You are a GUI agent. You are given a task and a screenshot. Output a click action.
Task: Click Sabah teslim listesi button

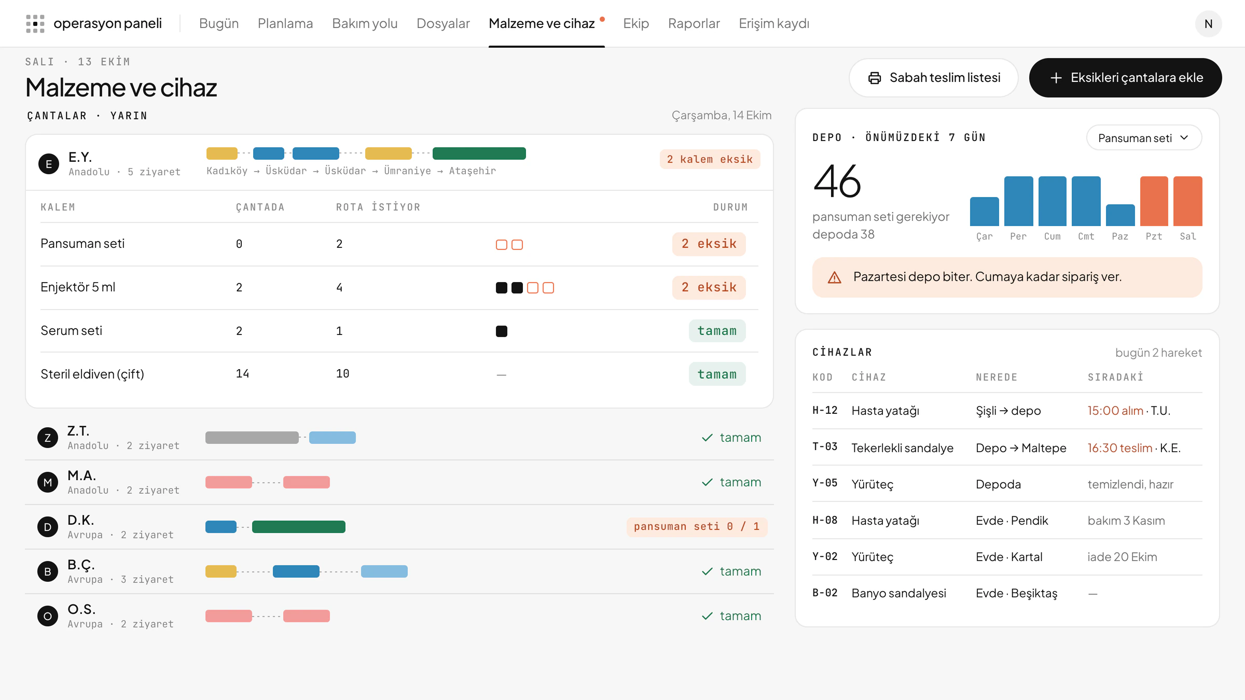click(x=934, y=78)
